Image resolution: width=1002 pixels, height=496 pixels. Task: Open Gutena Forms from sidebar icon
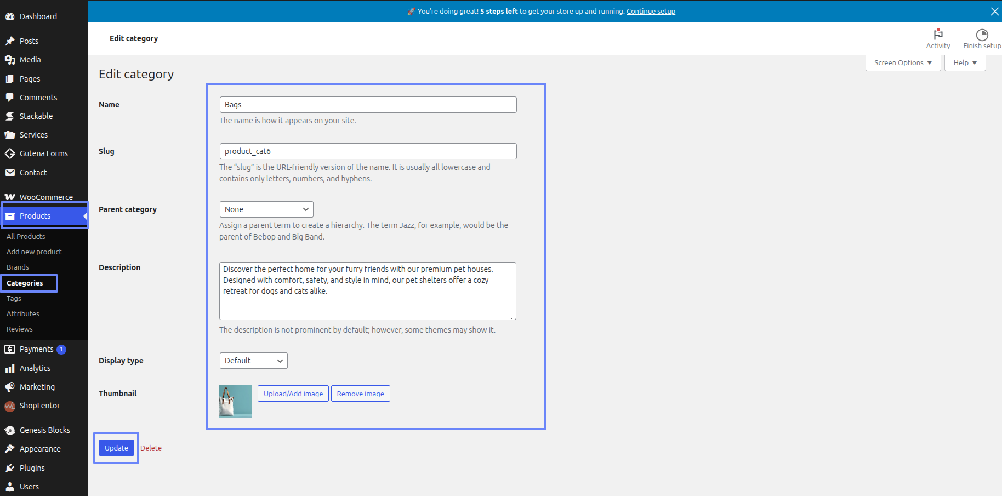pyautogui.click(x=10, y=153)
